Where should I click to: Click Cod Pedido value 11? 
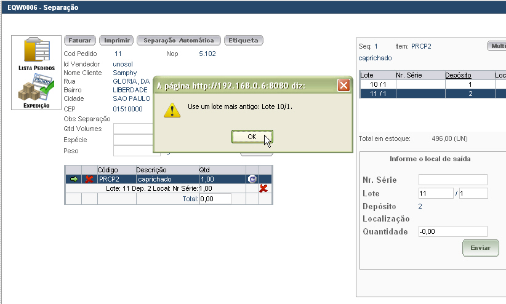point(118,54)
